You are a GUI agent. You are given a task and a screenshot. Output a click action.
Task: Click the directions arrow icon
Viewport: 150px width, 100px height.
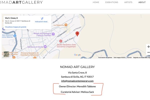42,18
